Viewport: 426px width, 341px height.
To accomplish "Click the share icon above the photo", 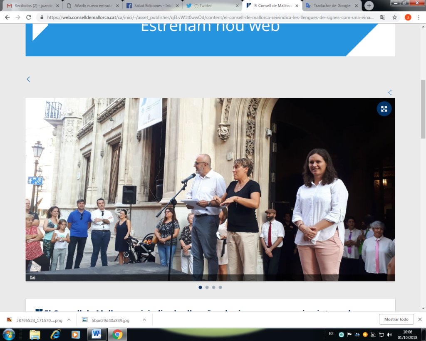I will point(390,92).
